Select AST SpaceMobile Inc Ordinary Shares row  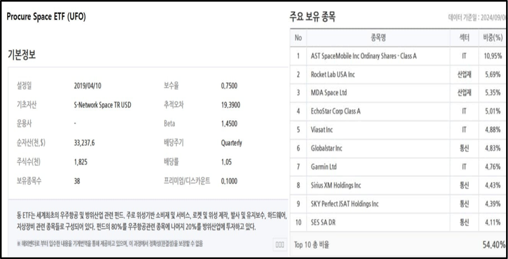(x=398, y=56)
